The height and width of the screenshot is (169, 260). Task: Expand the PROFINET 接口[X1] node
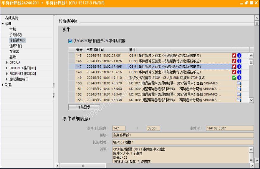click(x=7, y=68)
